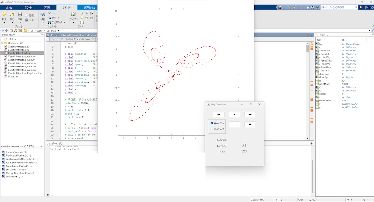Screen dimensions: 374x202
Task: Click the ブックマーク (Bookmark) icon
Action: (x=49, y=22)
